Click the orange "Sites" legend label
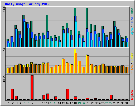Screen dimensions: 135x106 tap(132, 69)
